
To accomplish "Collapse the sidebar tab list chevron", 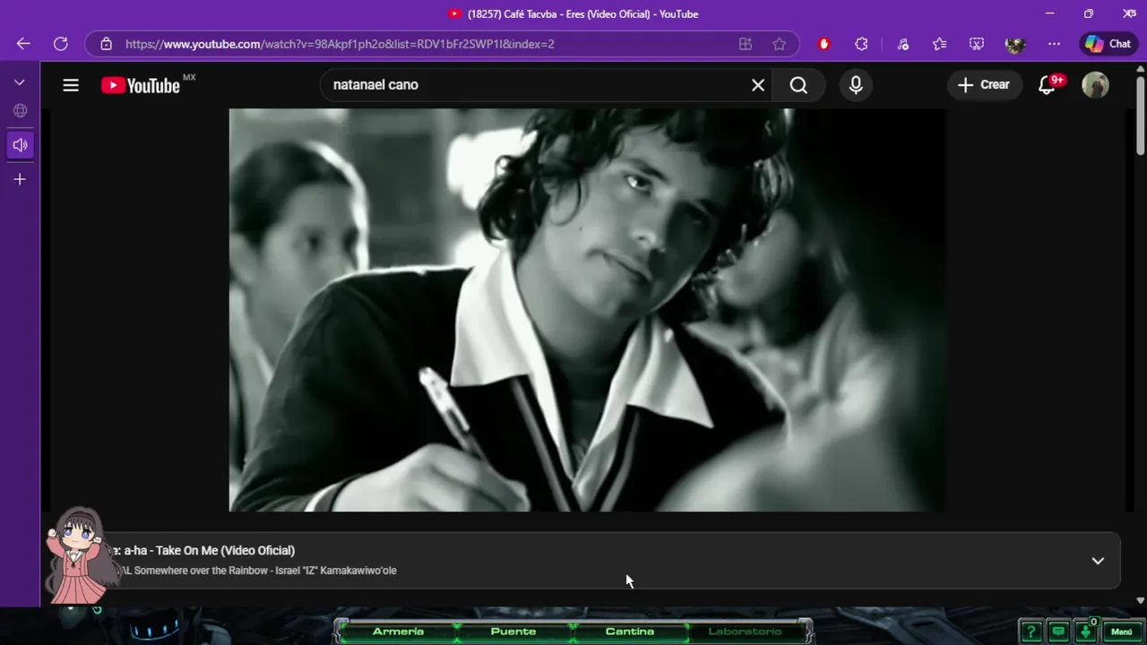I will tap(20, 82).
